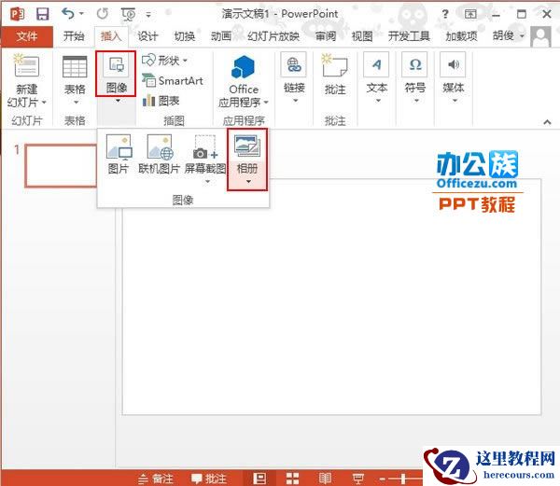Expand the 图像 images group button
The width and height of the screenshot is (560, 486).
pos(116,74)
